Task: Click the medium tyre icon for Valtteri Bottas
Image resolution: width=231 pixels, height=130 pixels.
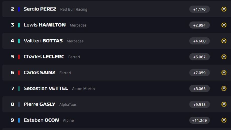Action: [x=224, y=41]
